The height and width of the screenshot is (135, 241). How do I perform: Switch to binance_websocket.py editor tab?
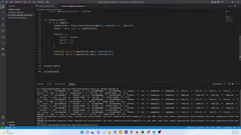[46, 6]
